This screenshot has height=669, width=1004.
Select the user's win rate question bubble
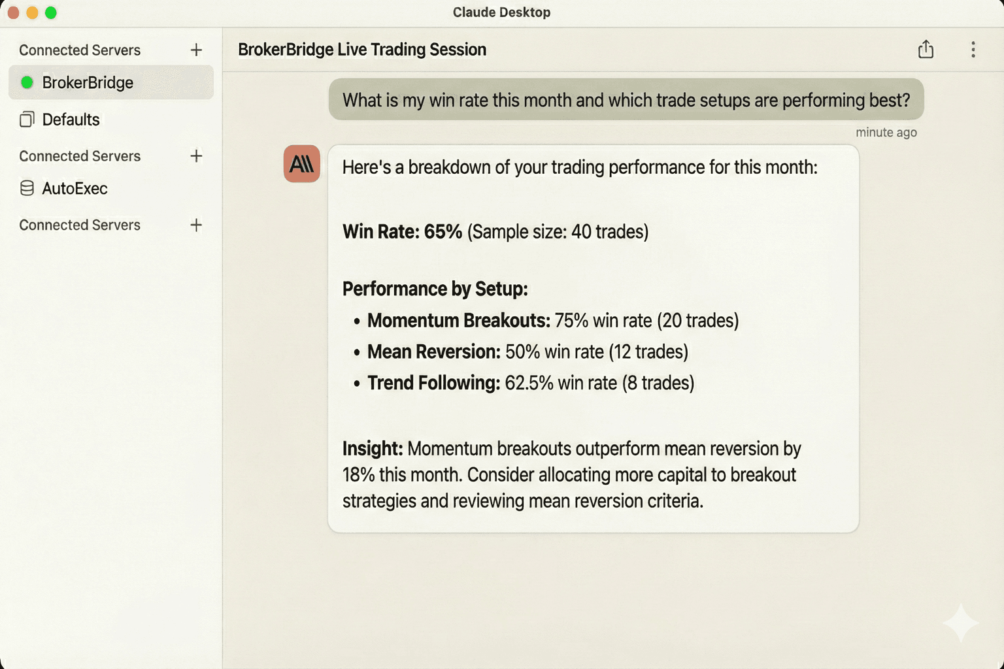coord(626,99)
